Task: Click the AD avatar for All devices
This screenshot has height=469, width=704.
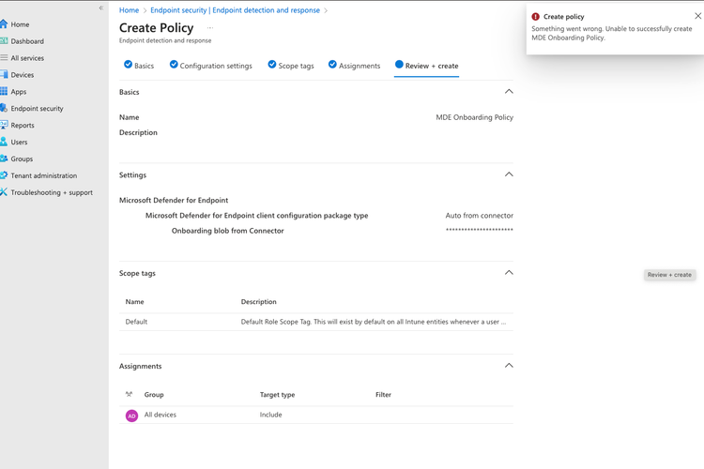Action: (x=131, y=416)
